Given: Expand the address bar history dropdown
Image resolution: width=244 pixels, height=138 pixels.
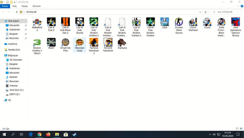Looking at the screenshot, I should [200, 12].
